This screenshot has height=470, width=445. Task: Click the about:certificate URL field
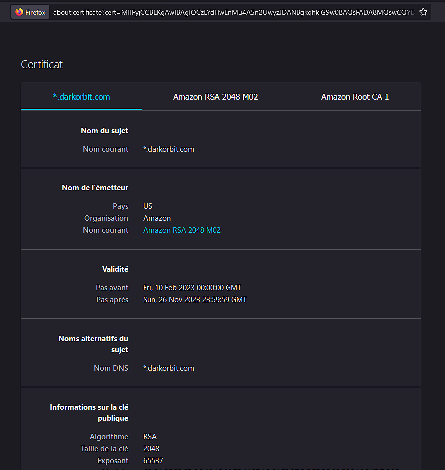click(234, 12)
